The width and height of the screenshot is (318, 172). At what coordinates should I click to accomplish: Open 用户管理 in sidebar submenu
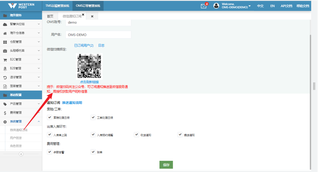click(x=16, y=138)
